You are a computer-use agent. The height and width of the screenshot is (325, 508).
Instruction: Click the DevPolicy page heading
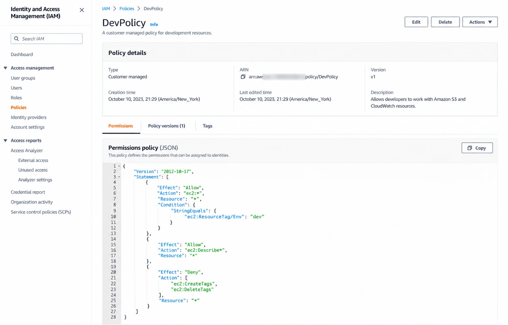pyautogui.click(x=124, y=23)
